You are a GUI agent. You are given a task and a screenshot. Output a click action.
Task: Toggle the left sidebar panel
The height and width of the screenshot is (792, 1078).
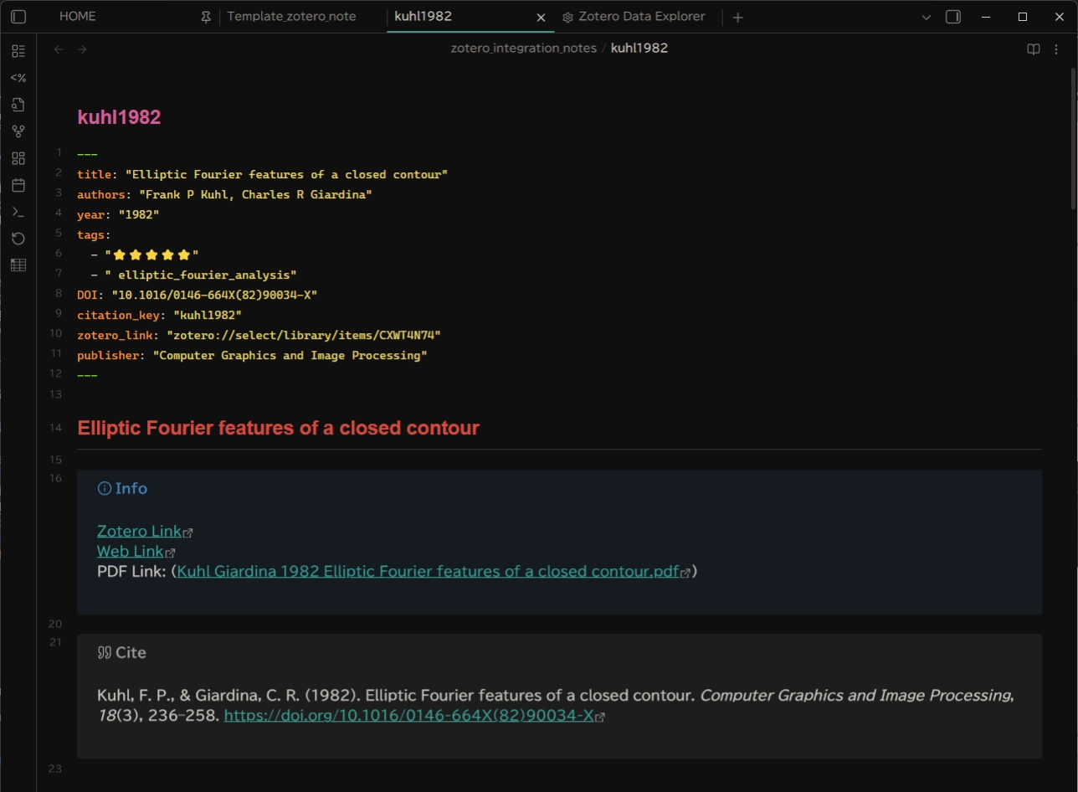tap(18, 17)
